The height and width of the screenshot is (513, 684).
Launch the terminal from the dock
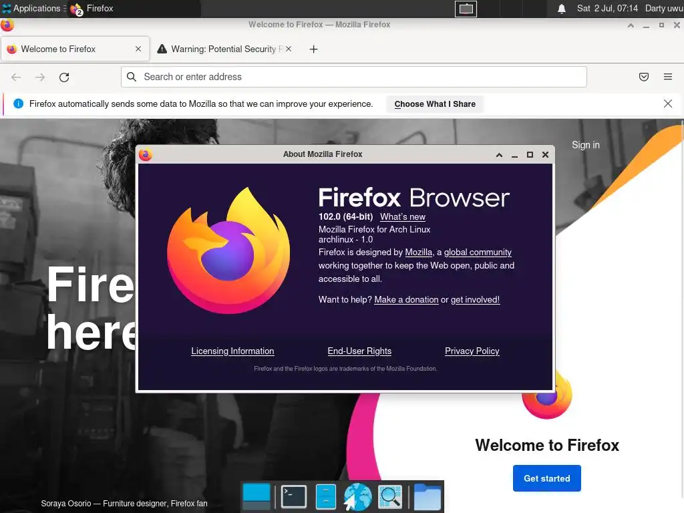(294, 496)
